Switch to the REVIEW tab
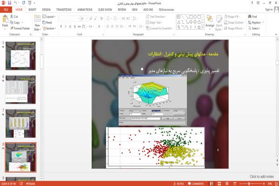 pyautogui.click(x=122, y=10)
